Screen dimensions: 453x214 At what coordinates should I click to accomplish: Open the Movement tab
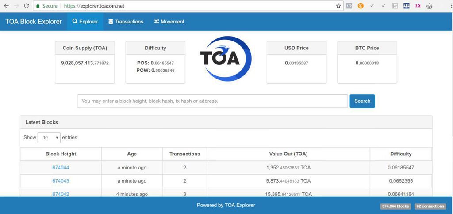[x=169, y=22]
